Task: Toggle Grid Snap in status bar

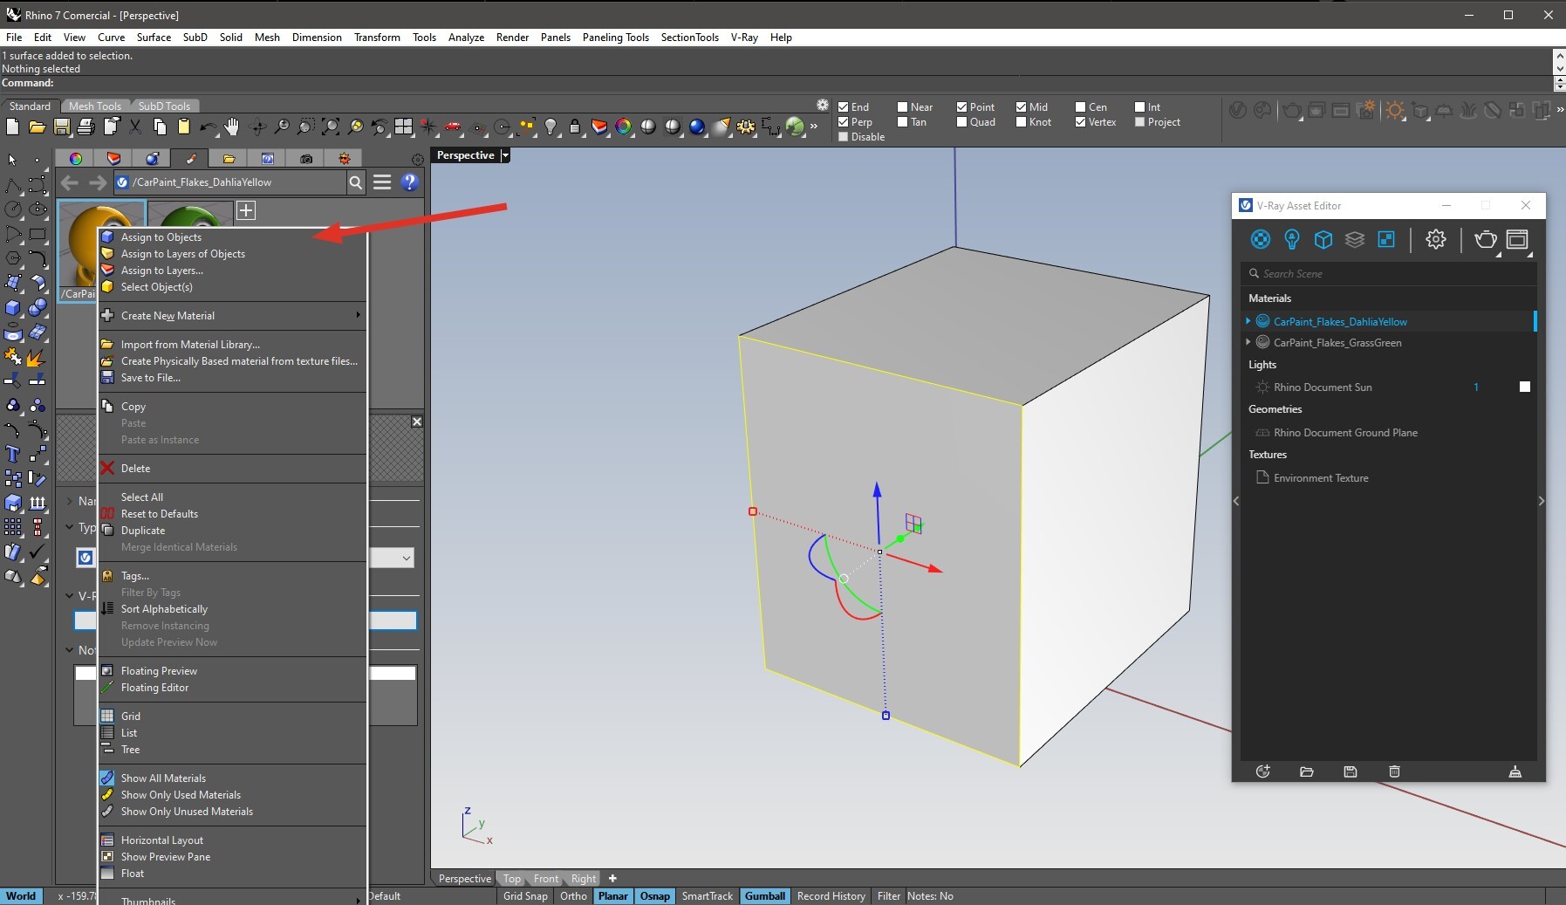Action: pyautogui.click(x=525, y=896)
